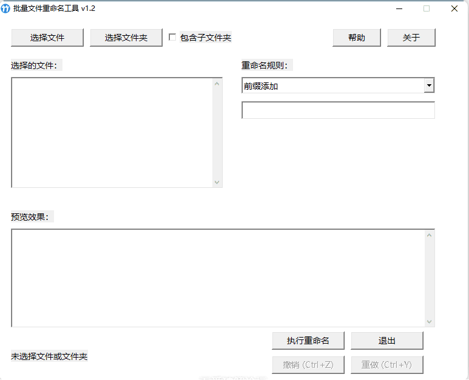Close the 批量文件重命名工具 window
Screen dimensions: 469x380
pyautogui.click(x=454, y=8)
